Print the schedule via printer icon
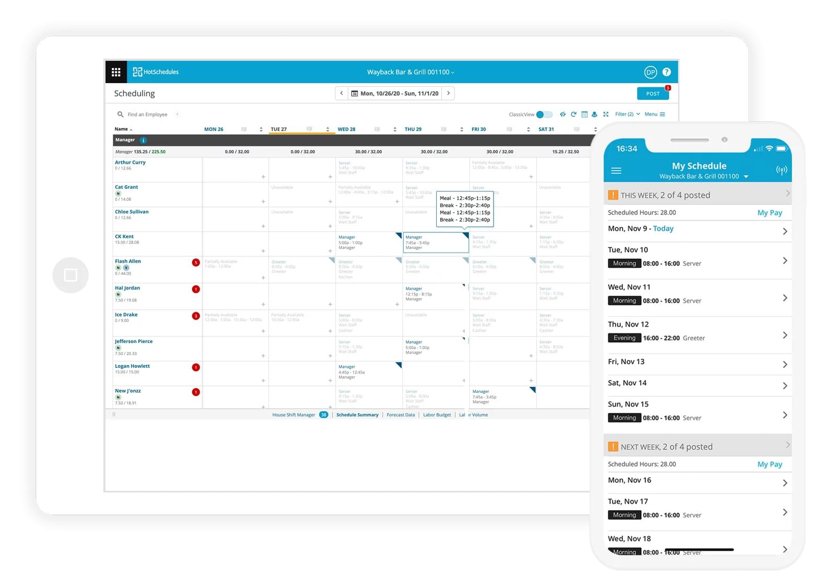Screen dimensions: 837x588 [x=594, y=114]
